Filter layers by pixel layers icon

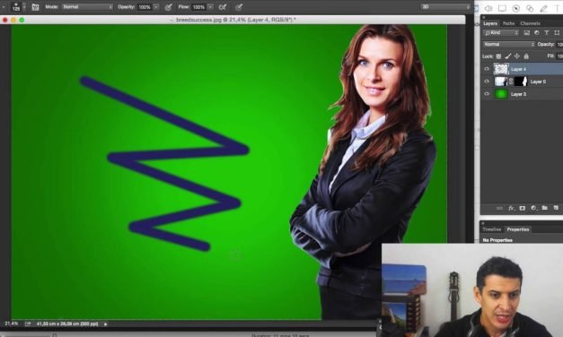(527, 32)
